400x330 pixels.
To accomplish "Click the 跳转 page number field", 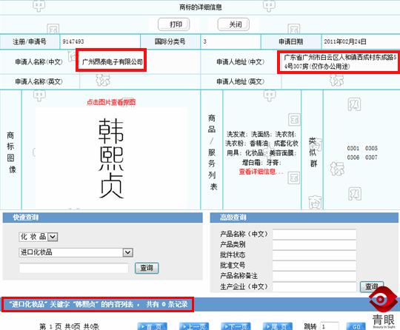I will point(330,326).
